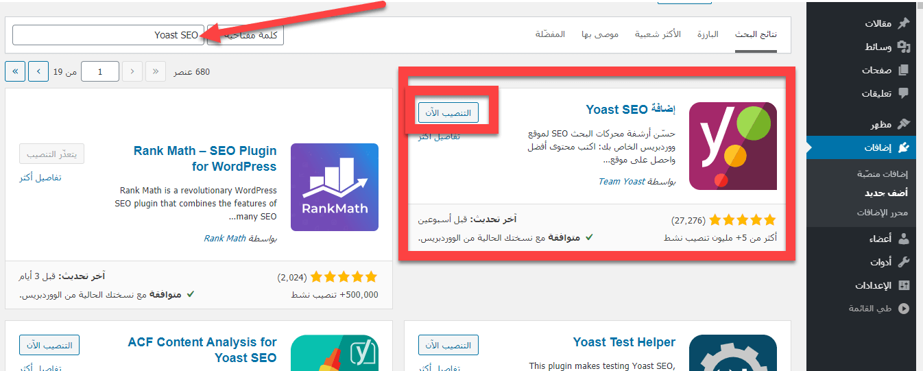
Task: Click the Yoast SEO plugin logo
Action: tap(733, 146)
